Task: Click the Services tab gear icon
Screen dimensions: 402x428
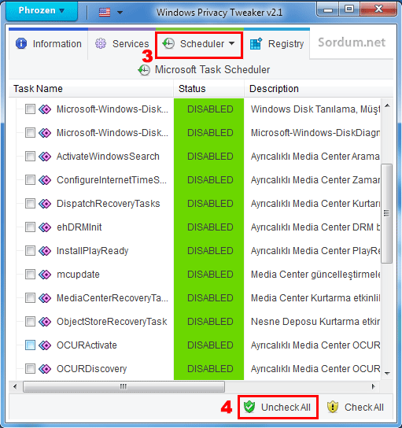Action: pyautogui.click(x=101, y=44)
